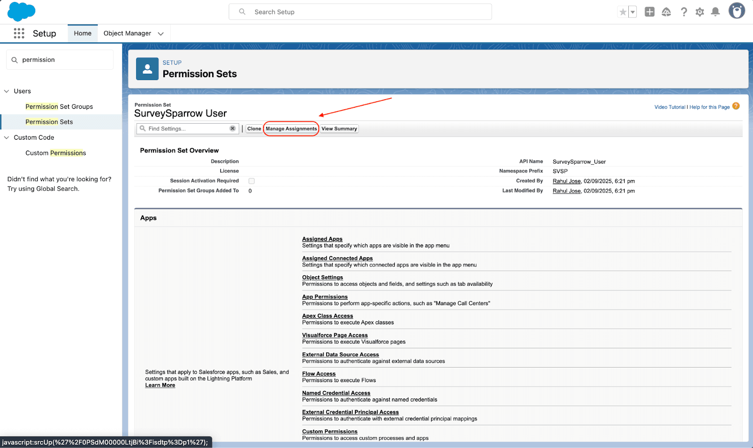Select Permission Set Groups in sidebar

point(59,107)
